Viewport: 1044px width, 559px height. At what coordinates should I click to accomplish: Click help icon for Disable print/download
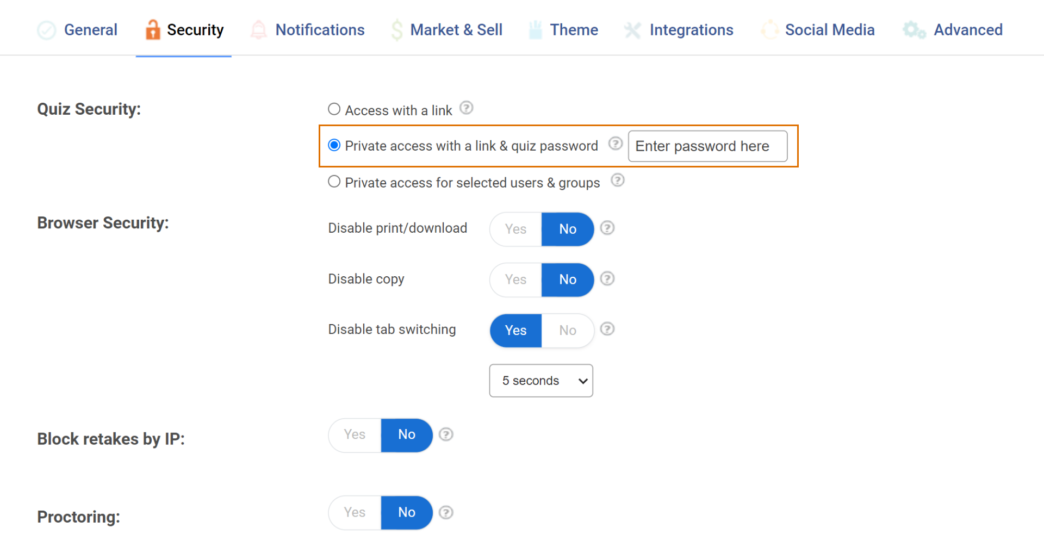coord(607,228)
